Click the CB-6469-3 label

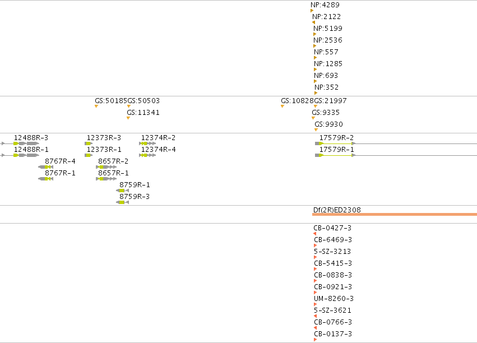(333, 240)
